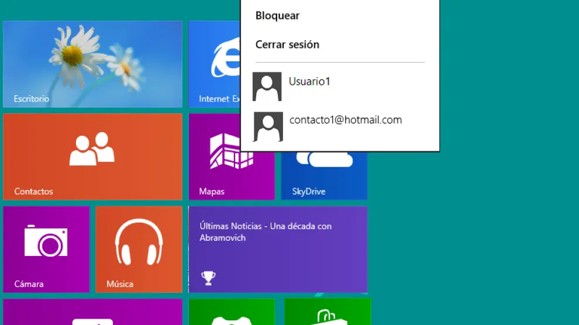
Task: Read the Últimas Noticias Abramovich headline
Action: point(266,232)
